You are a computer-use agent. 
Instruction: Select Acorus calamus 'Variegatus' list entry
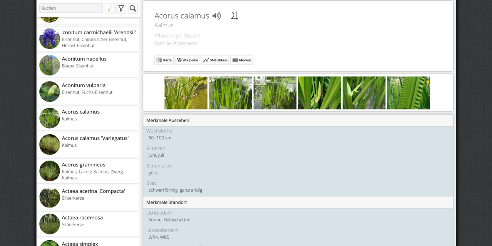click(88, 144)
